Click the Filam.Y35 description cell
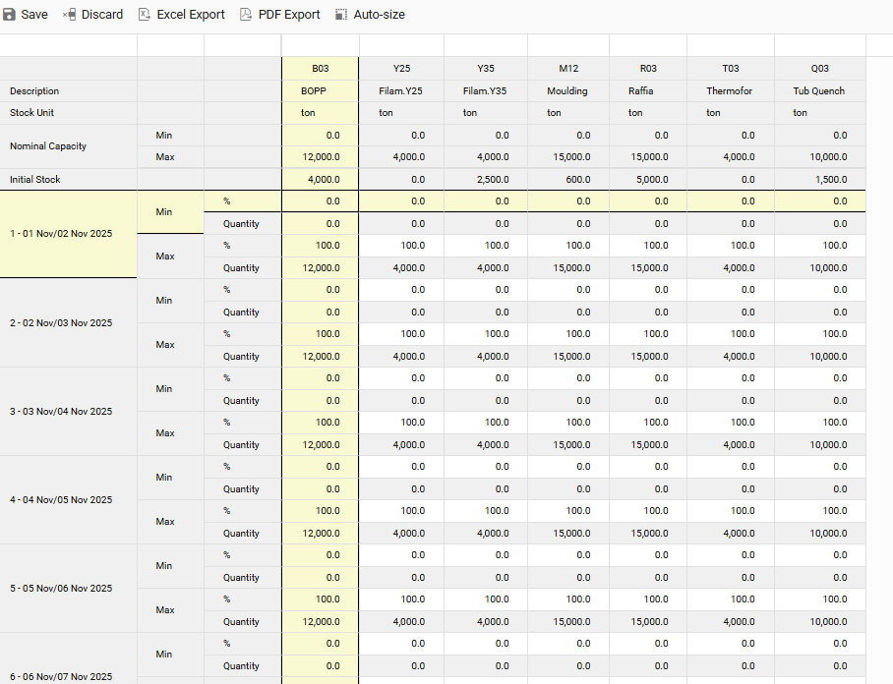This screenshot has height=684, width=893. (486, 91)
